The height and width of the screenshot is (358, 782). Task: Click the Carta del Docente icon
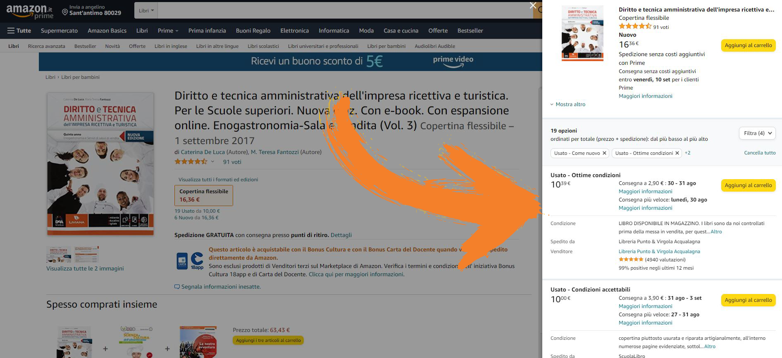coord(182,261)
